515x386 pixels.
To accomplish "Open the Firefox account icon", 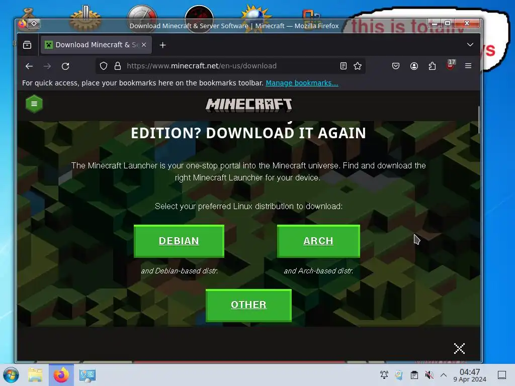I will 414,66.
